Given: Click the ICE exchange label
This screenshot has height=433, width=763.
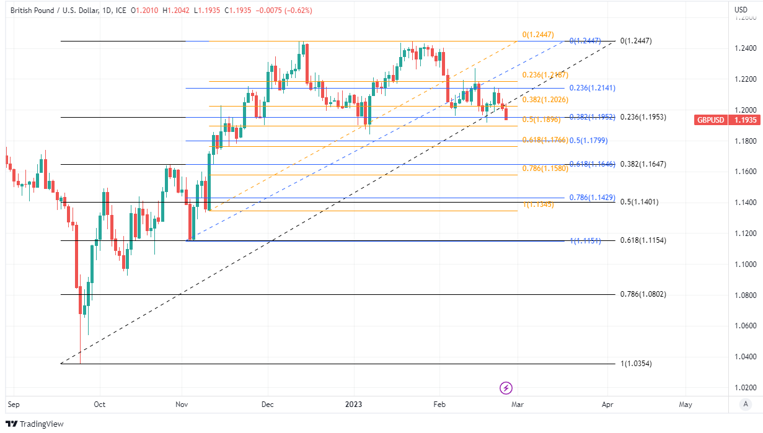Looking at the screenshot, I should point(120,11).
